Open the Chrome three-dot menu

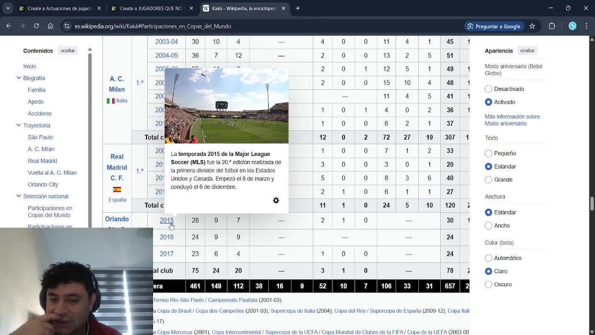[x=586, y=26]
